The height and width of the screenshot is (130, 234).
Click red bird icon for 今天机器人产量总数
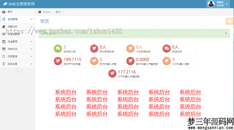click(x=112, y=73)
